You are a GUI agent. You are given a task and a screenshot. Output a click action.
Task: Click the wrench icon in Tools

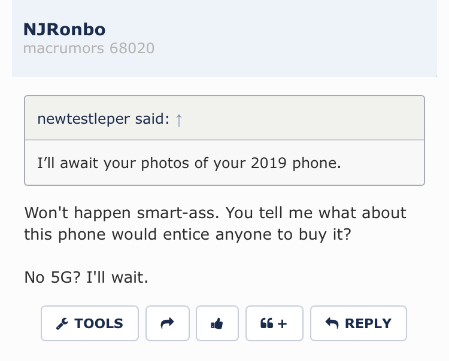coord(62,324)
